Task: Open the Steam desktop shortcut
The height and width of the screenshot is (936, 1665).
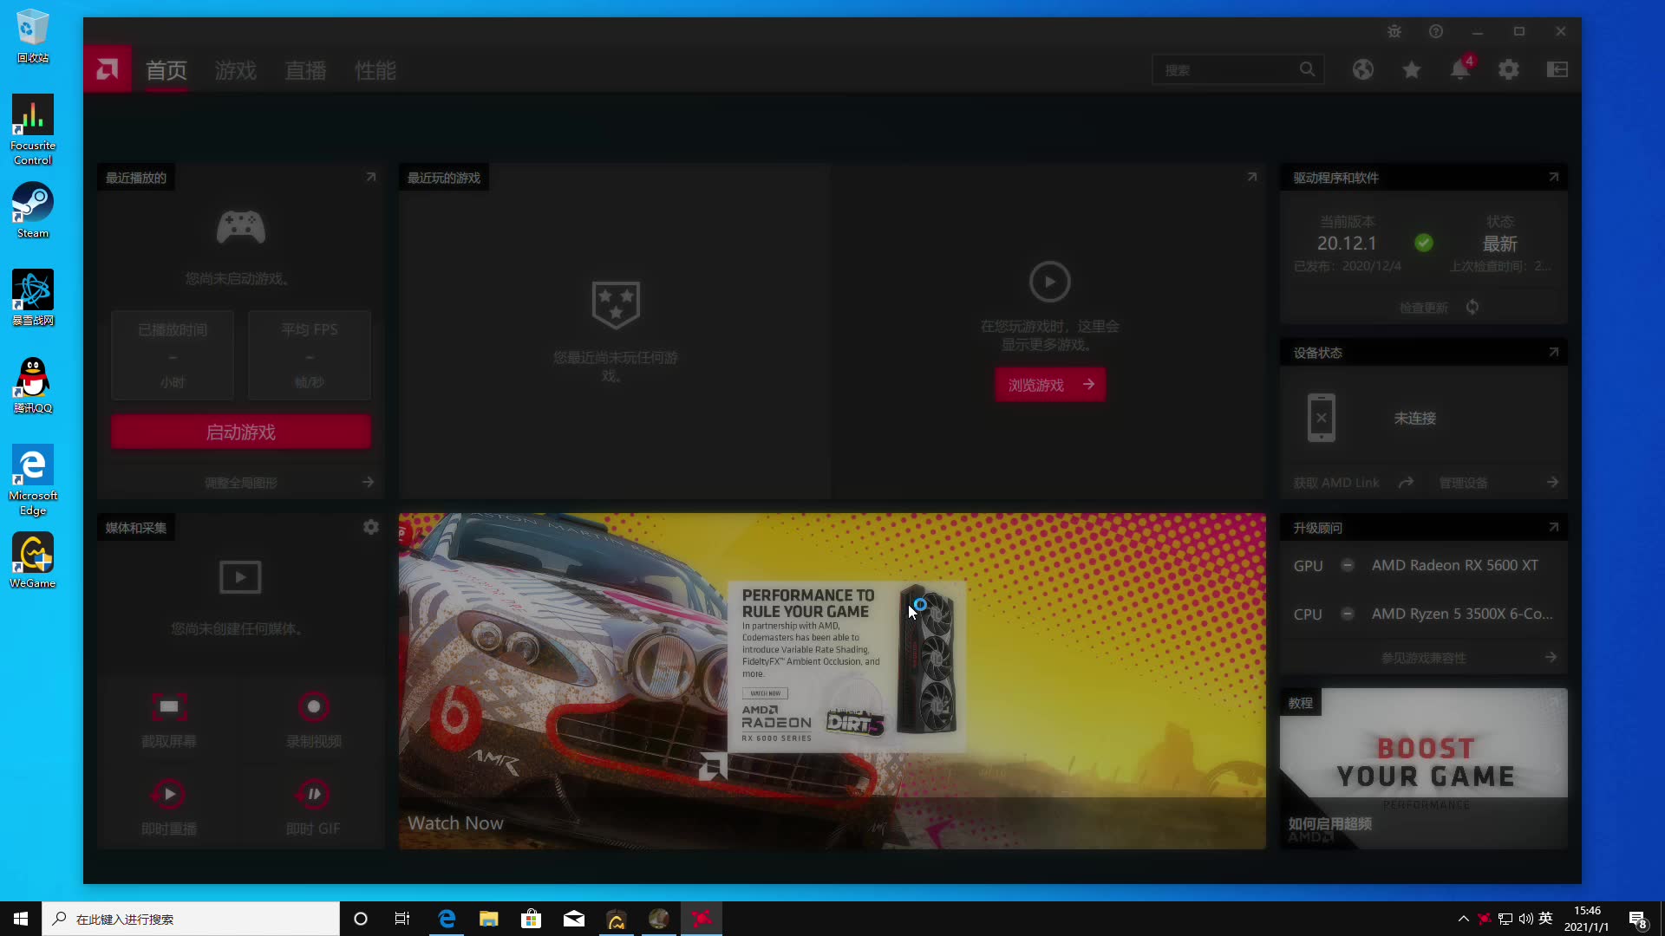Action: tap(33, 211)
